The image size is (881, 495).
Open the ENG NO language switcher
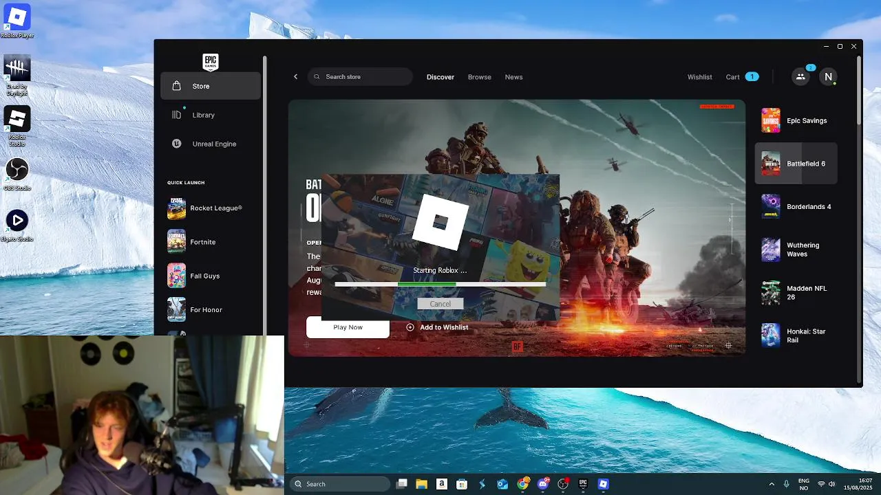click(x=804, y=484)
